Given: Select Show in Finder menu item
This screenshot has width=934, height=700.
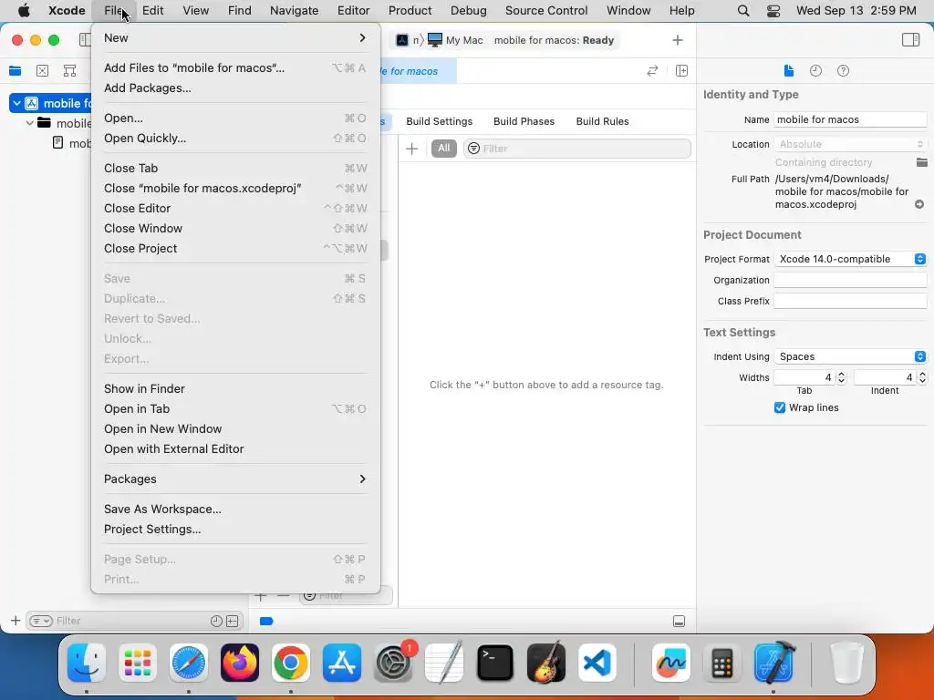Looking at the screenshot, I should (x=235, y=388).
